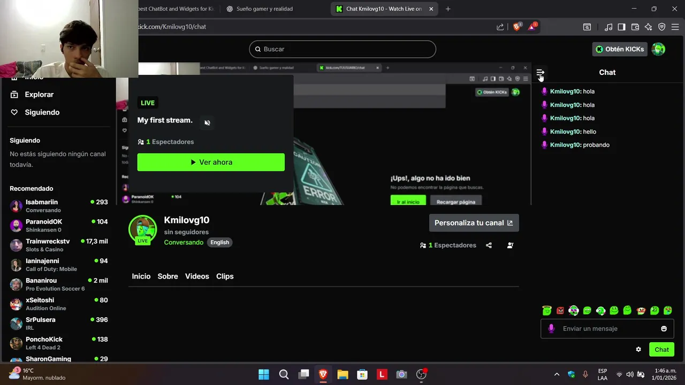Click the purple microphone icon in message box
The height and width of the screenshot is (385, 685).
click(551, 329)
